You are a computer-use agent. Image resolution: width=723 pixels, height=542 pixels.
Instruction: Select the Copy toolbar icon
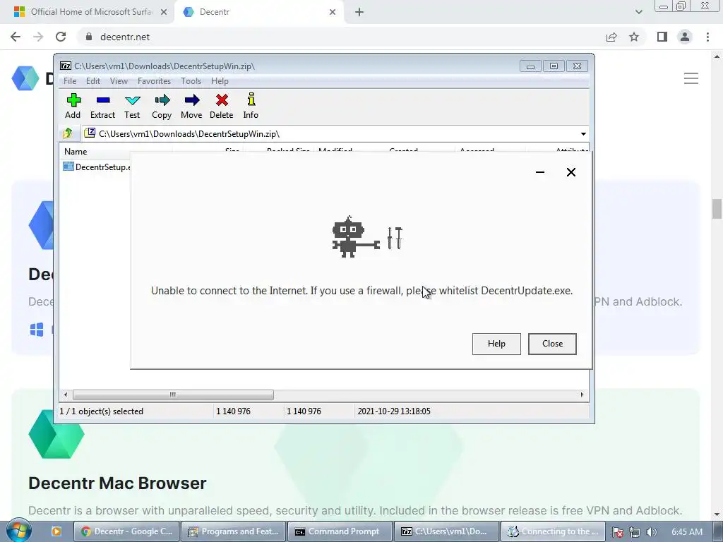(162, 106)
